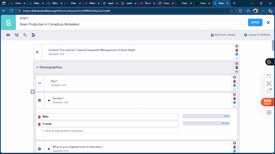The height and width of the screenshot is (154, 275).
Task: Click the plus icon to add question
Action: coord(32,92)
